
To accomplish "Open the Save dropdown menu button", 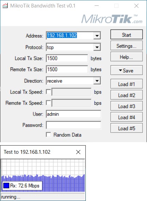I will click(x=127, y=70).
